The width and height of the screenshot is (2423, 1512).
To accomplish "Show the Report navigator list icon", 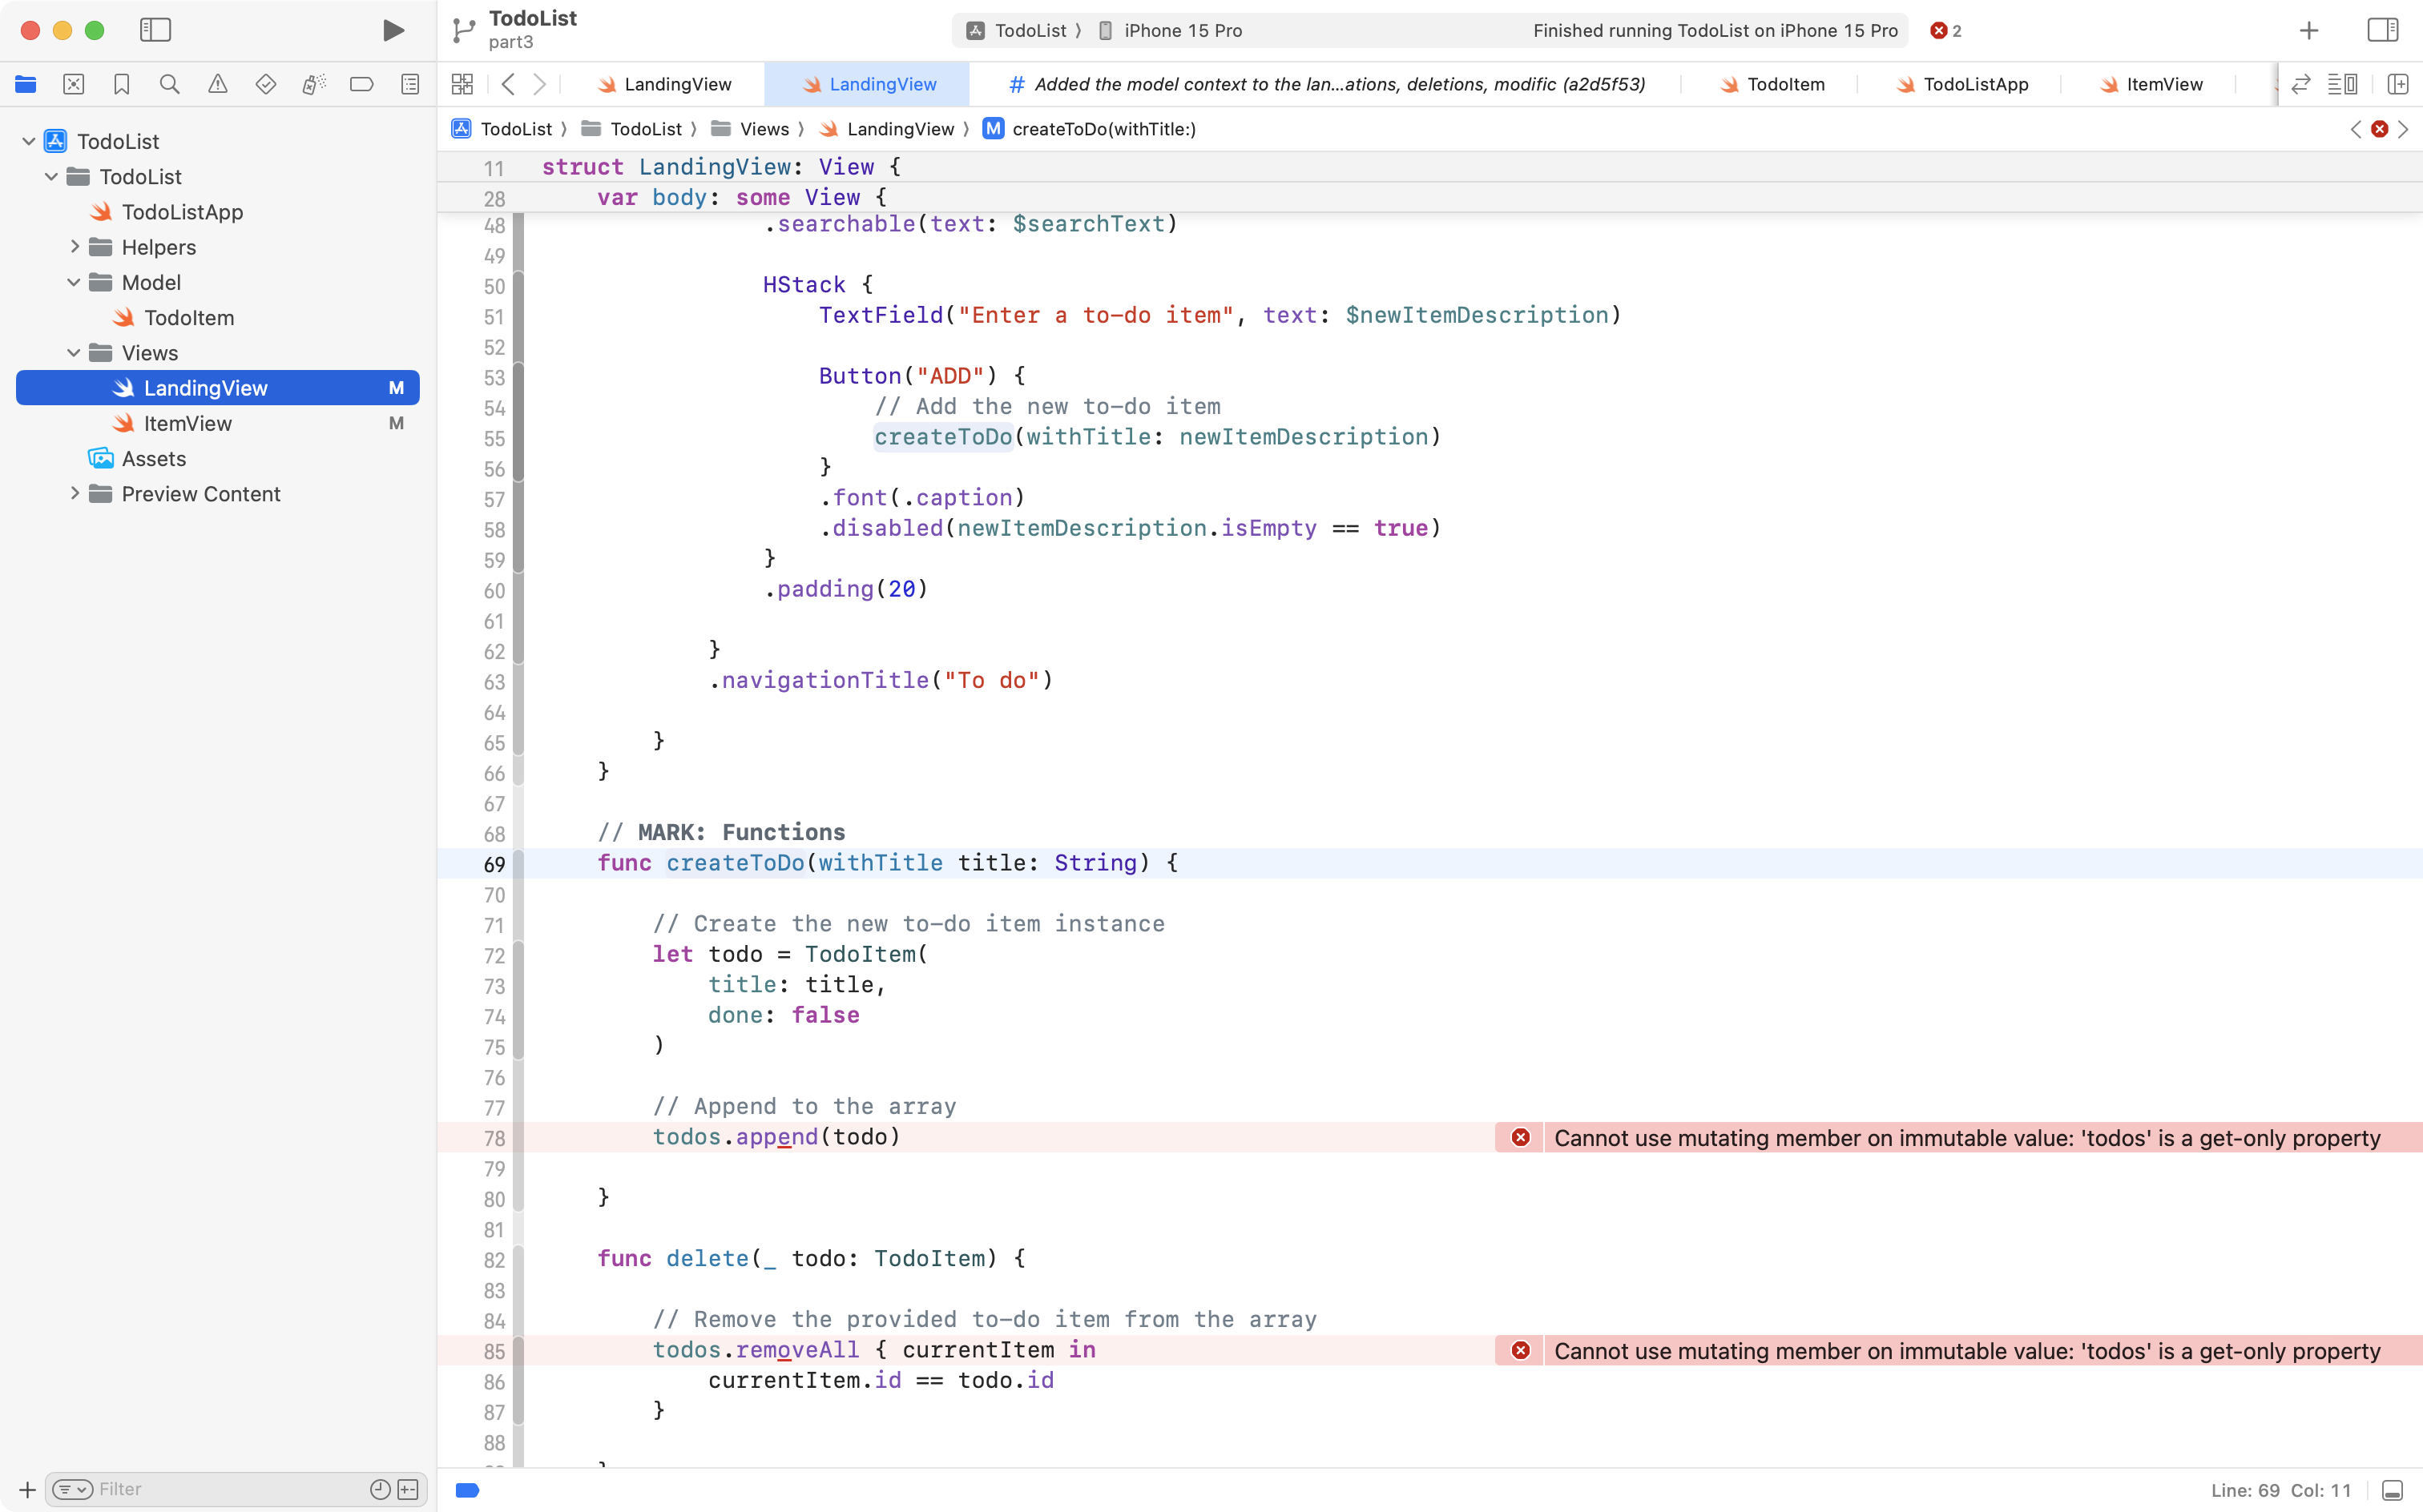I will point(410,84).
